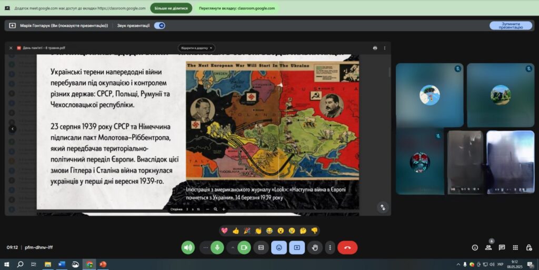The width and height of the screenshot is (539, 270).
Task: Go to previous file with left arrow
Action: [13, 129]
